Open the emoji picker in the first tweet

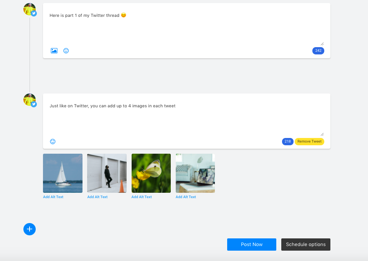(x=66, y=50)
